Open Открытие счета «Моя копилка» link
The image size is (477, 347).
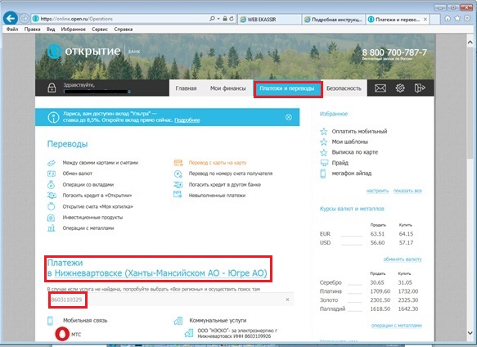(x=98, y=206)
